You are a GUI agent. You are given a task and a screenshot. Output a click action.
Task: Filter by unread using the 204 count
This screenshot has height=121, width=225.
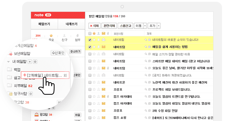click(38, 36)
